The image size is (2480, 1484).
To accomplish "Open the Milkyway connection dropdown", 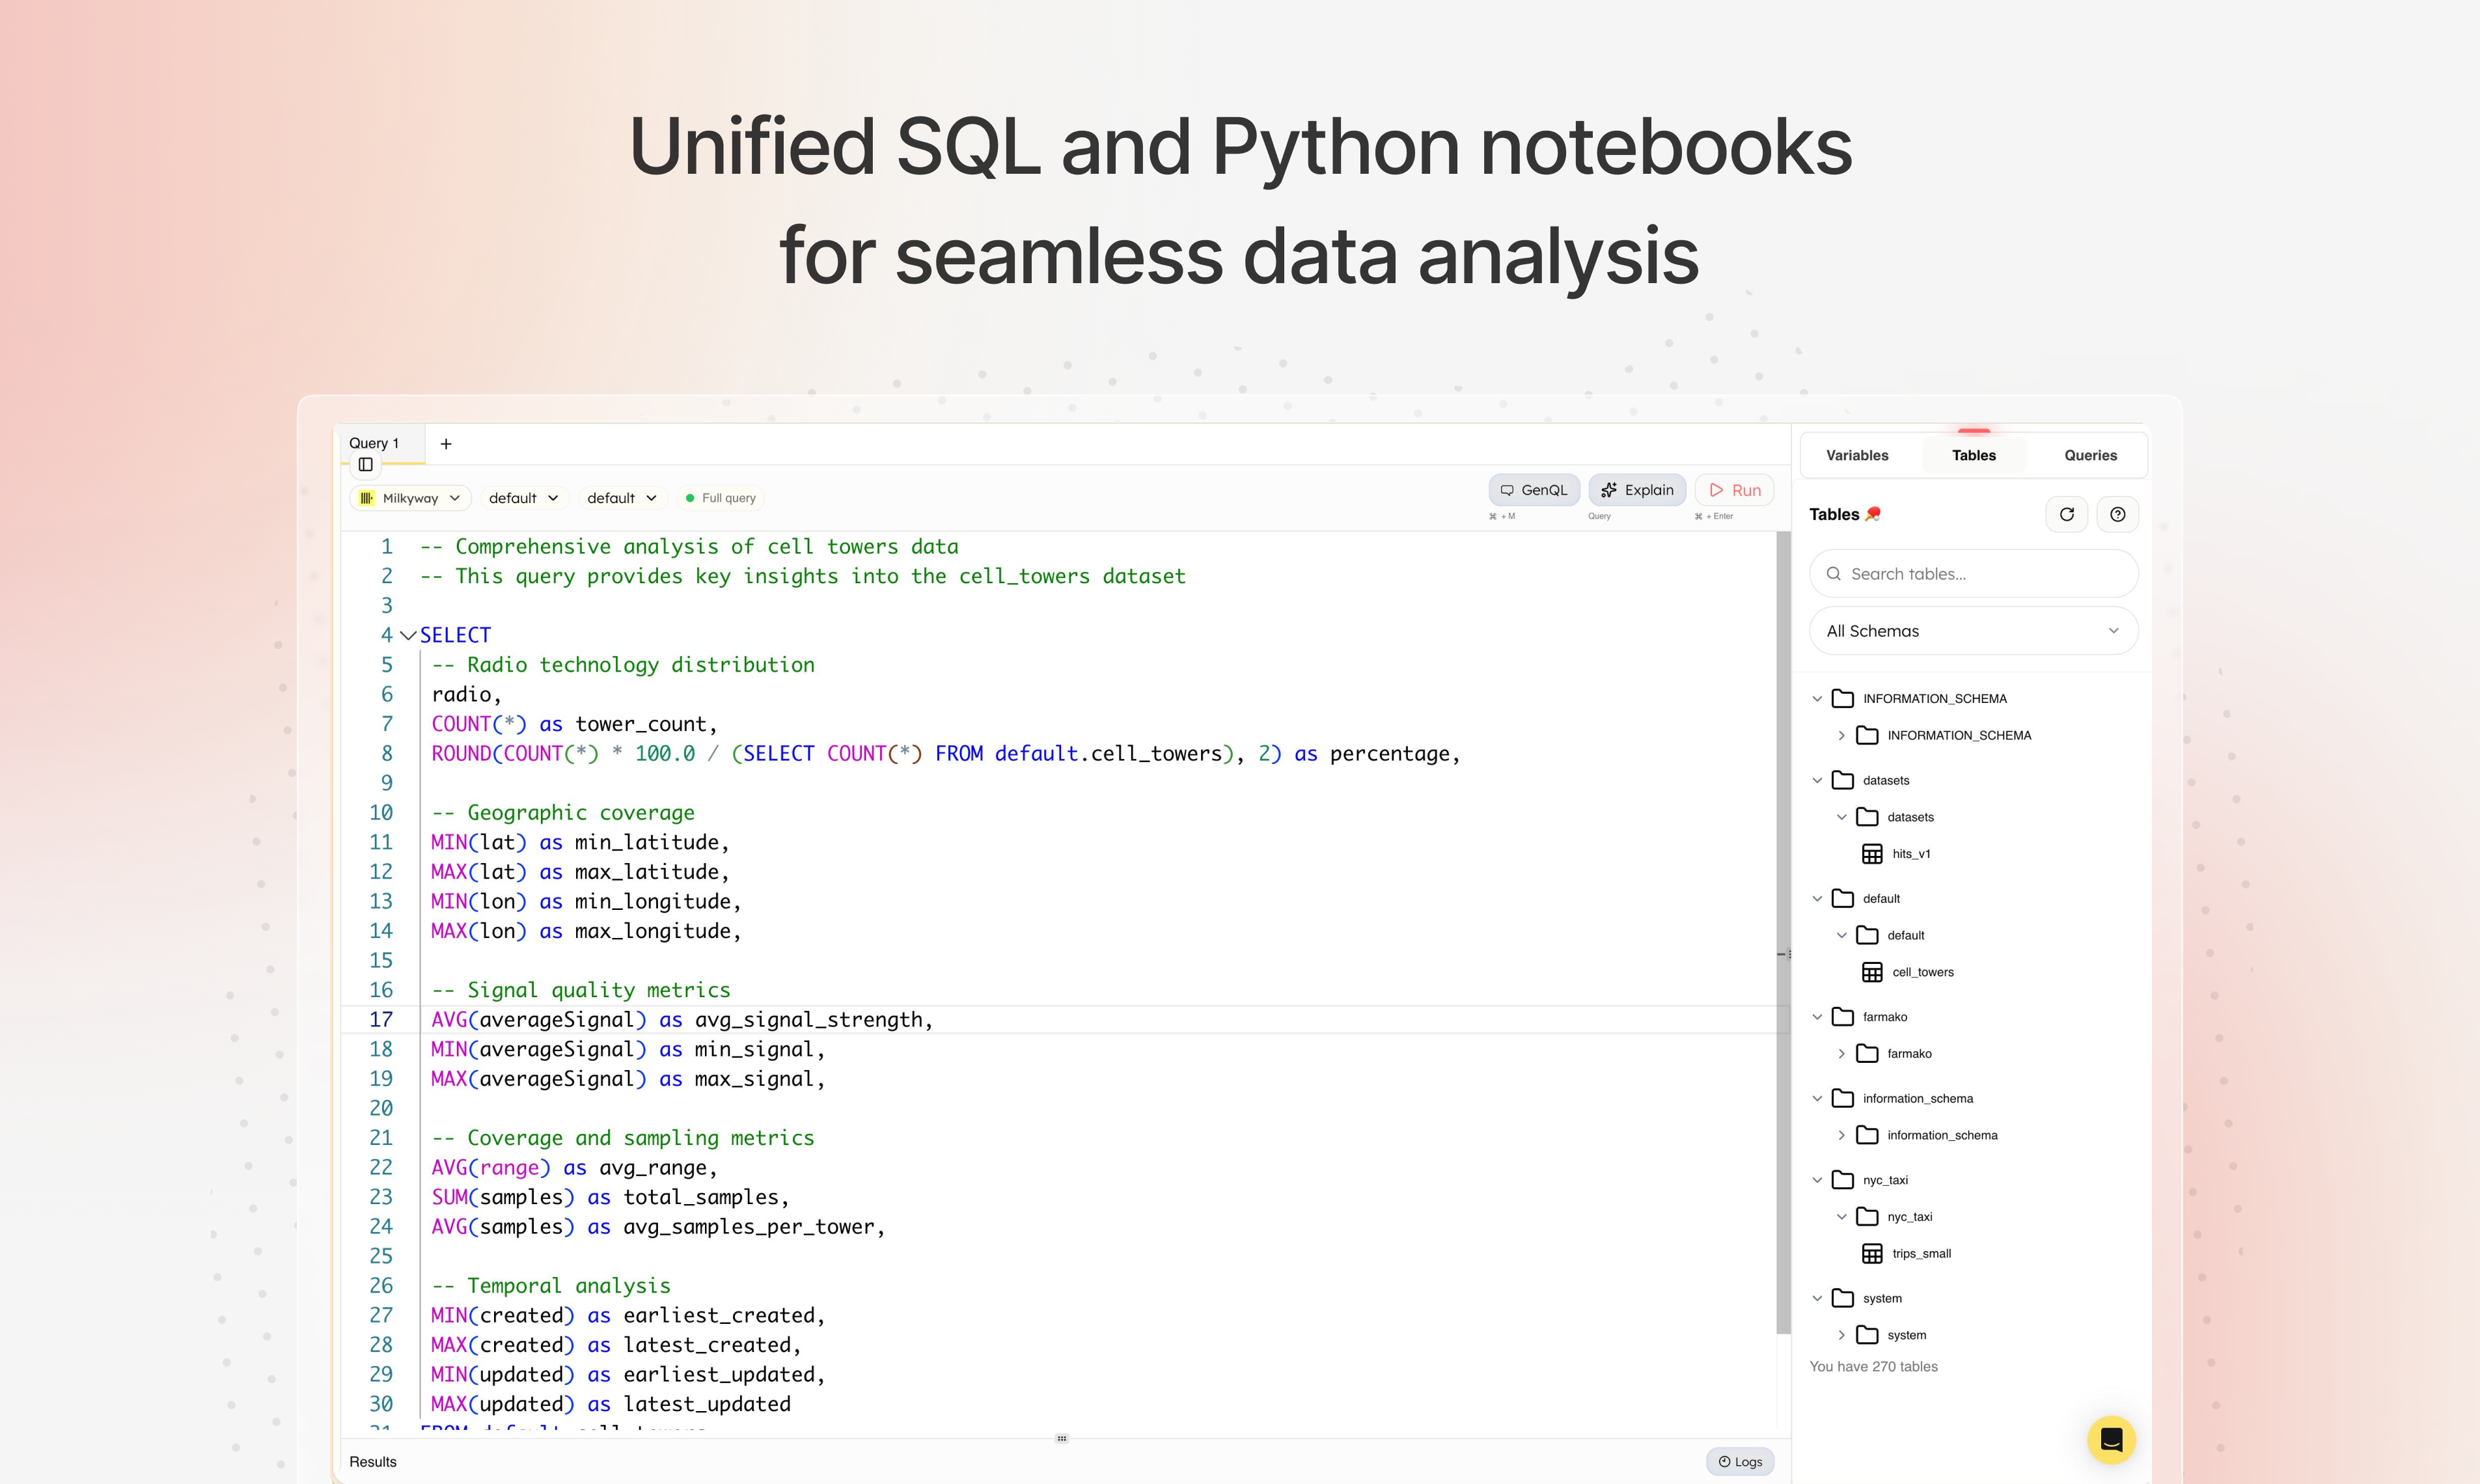I will point(411,498).
